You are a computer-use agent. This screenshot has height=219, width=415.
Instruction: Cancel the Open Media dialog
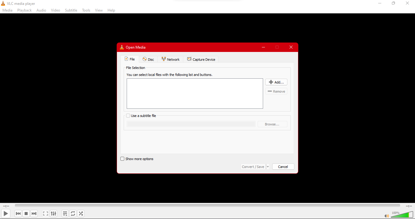tap(283, 167)
